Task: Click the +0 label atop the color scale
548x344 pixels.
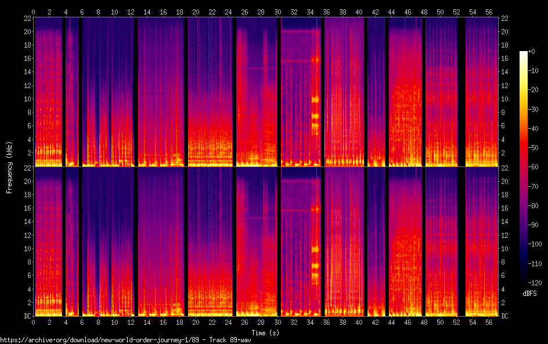Action: 532,52
